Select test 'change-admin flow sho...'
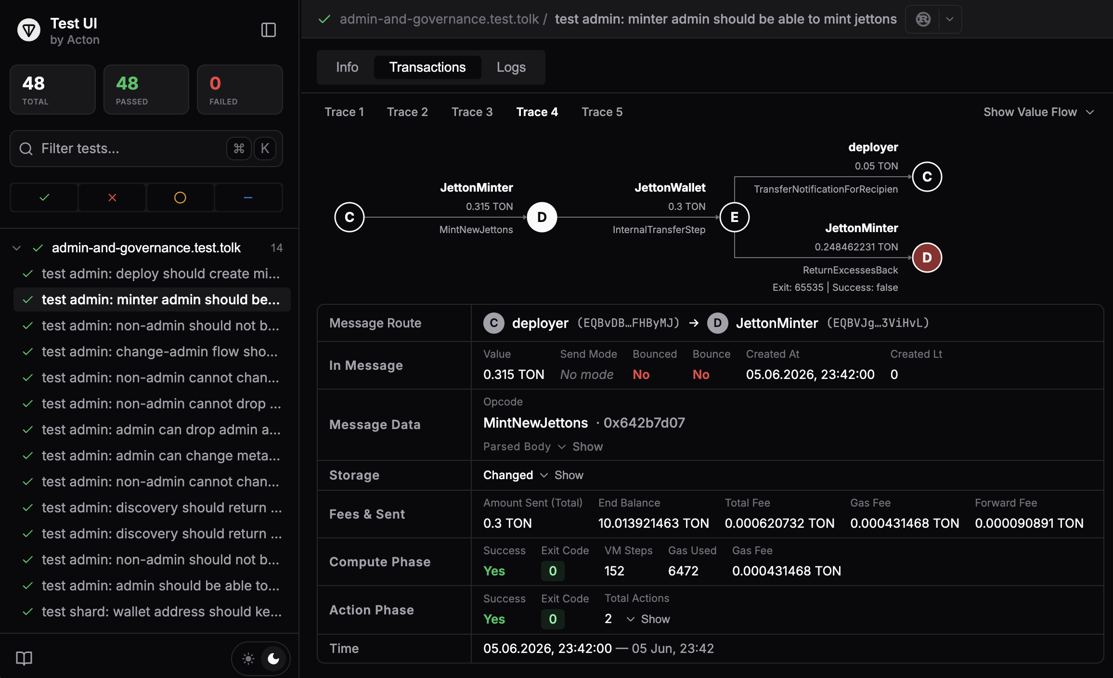Image resolution: width=1113 pixels, height=678 pixels. [152, 352]
